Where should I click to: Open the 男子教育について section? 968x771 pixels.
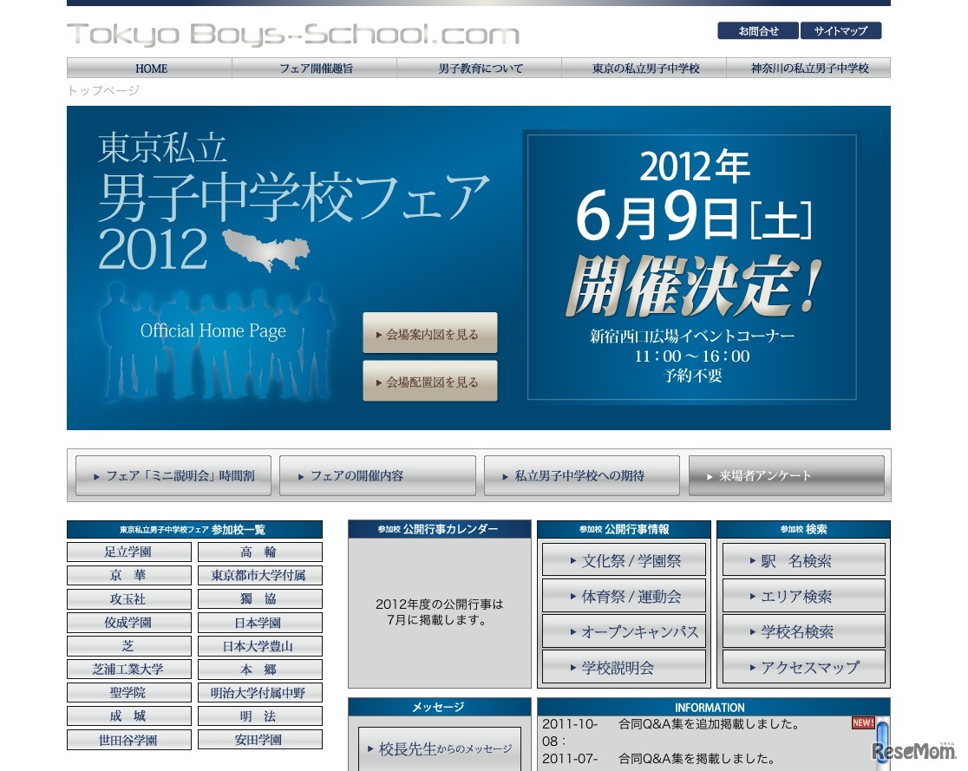[481, 68]
